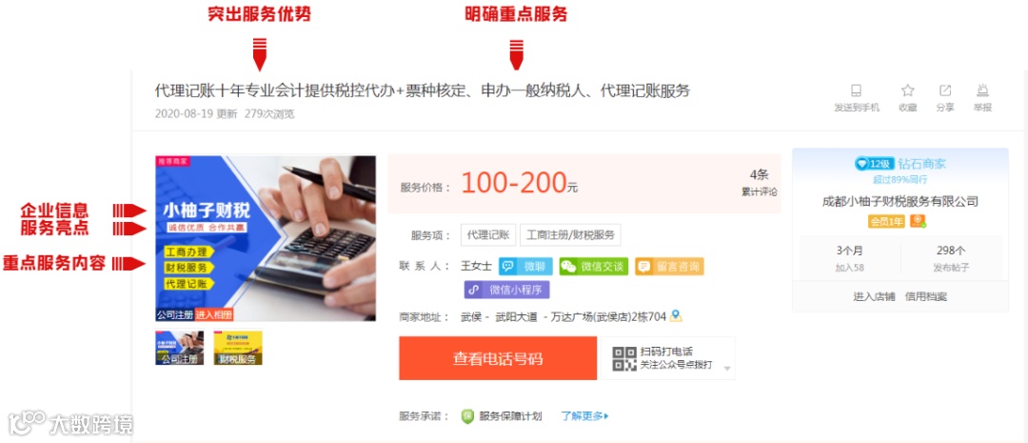This screenshot has width=1028, height=443.
Task: Select the 财税服务 thumbnail image
Action: 237,347
